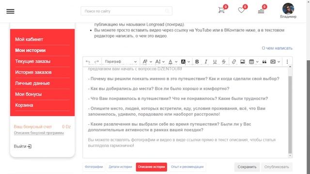The image size is (310, 174).
Task: Open Владимир's profile avatar
Action: click(x=288, y=9)
